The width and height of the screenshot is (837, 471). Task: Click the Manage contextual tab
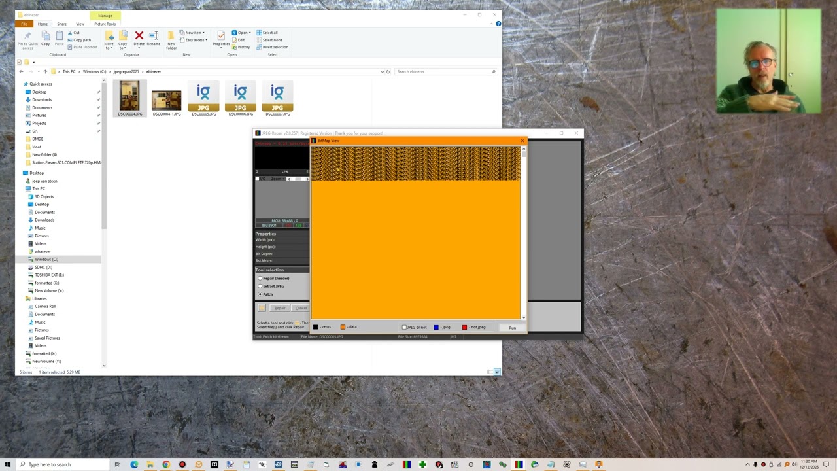[x=105, y=16]
